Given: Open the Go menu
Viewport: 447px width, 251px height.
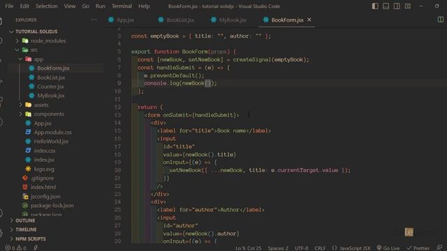Looking at the screenshot, I should (85, 6).
